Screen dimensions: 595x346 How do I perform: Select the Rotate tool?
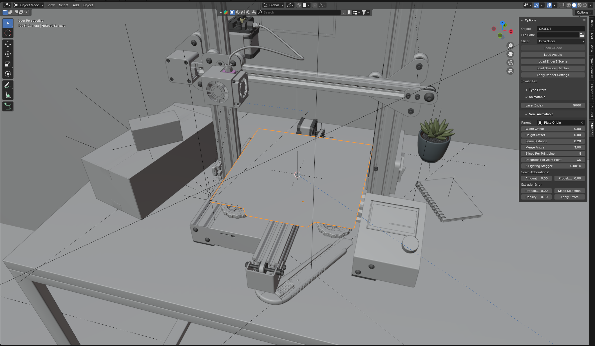tap(8, 54)
